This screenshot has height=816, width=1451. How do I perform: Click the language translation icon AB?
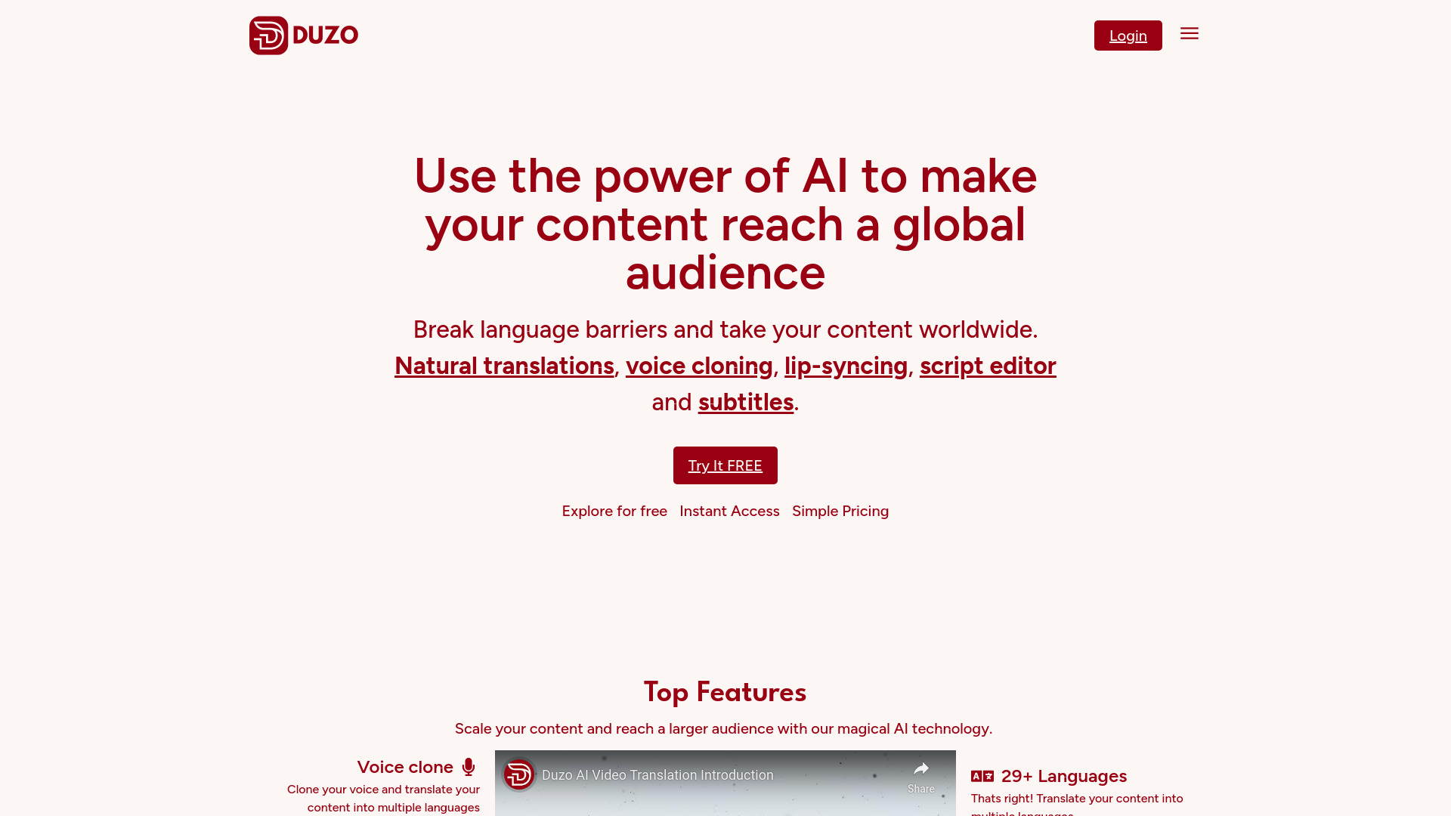coord(982,776)
